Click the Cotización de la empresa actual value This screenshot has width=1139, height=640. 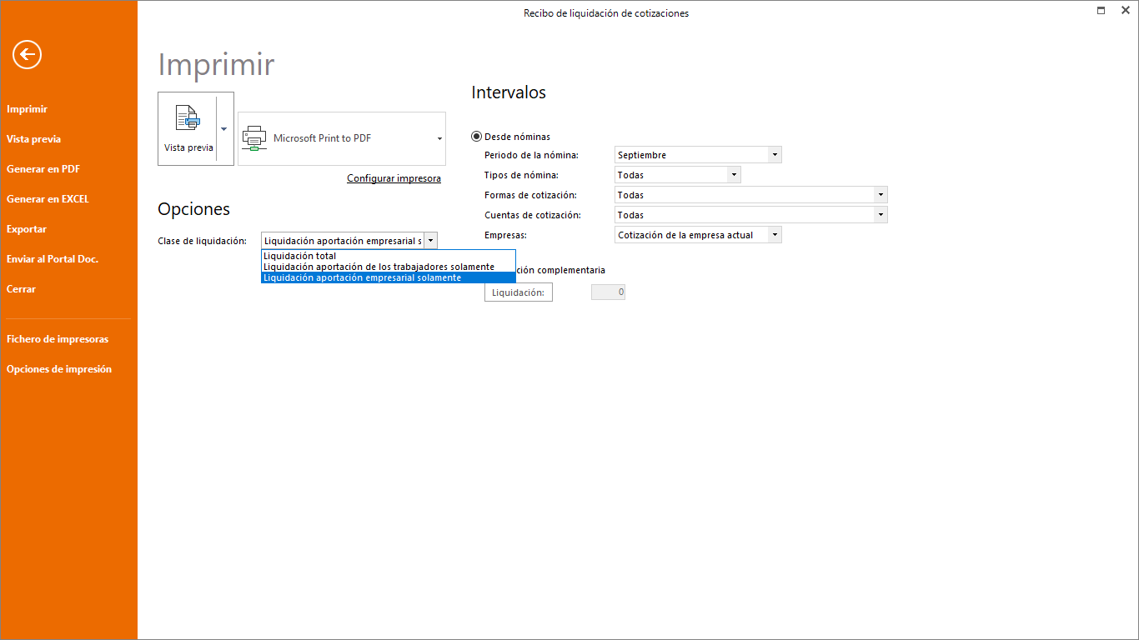(685, 235)
